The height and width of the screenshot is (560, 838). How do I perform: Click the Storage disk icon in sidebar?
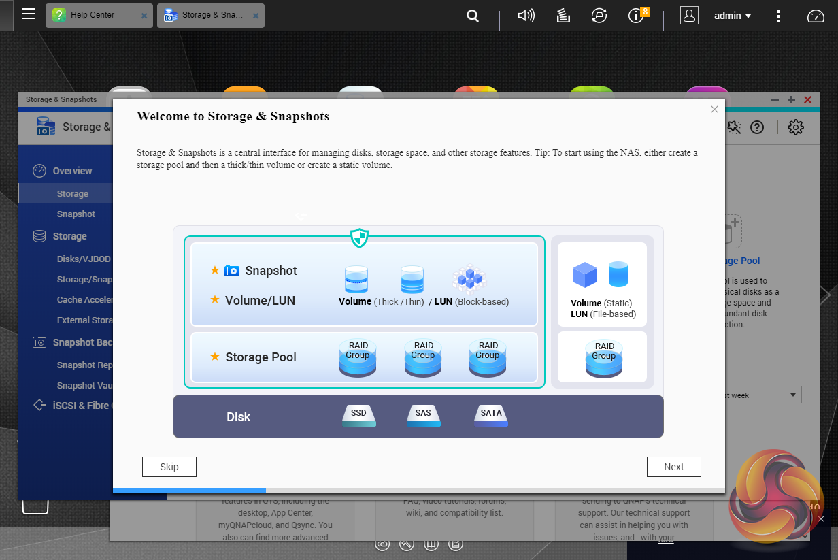(x=39, y=236)
